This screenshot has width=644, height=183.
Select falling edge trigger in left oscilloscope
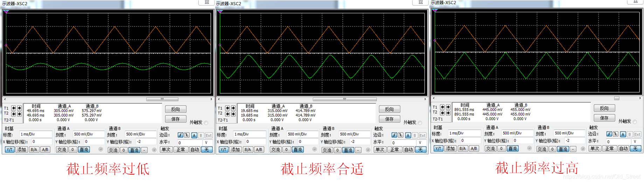pyautogui.click(x=187, y=135)
